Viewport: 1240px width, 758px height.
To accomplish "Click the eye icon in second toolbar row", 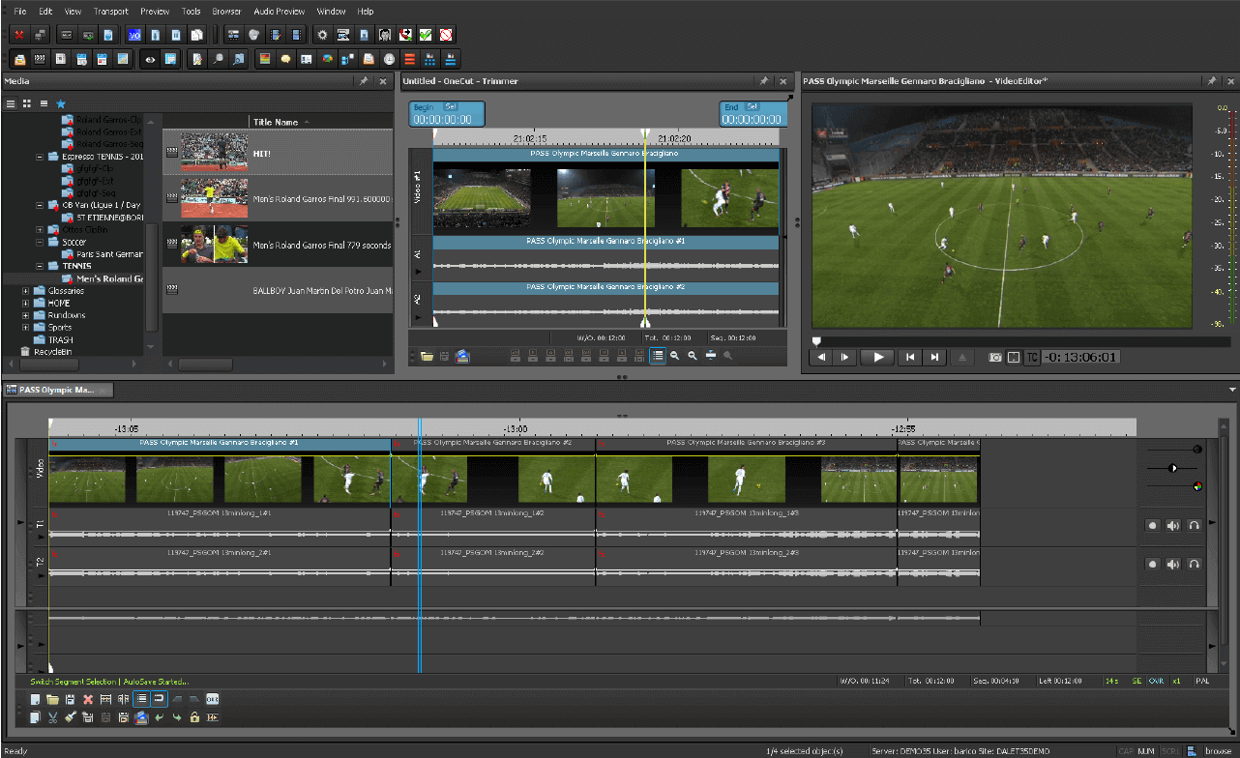I will click(x=150, y=59).
